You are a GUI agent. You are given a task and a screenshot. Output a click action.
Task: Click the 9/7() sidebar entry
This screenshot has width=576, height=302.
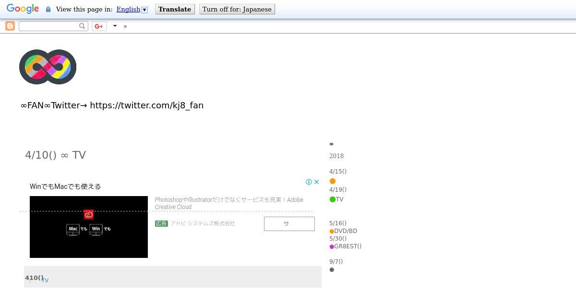pyautogui.click(x=336, y=262)
